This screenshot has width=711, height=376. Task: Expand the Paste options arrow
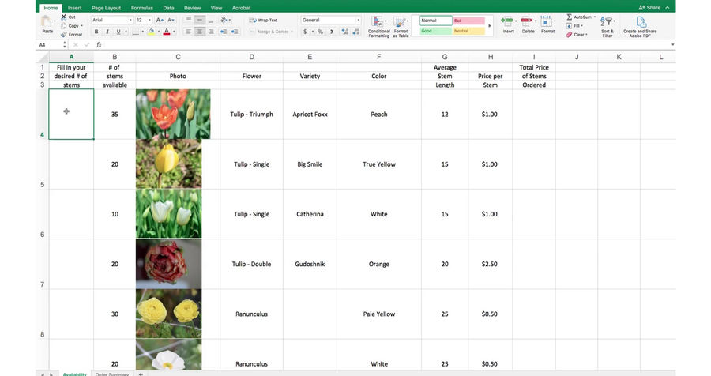(x=55, y=21)
